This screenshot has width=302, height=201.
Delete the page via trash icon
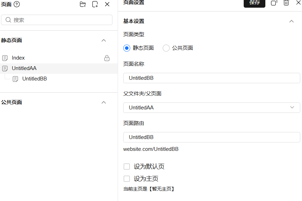coord(286,3)
